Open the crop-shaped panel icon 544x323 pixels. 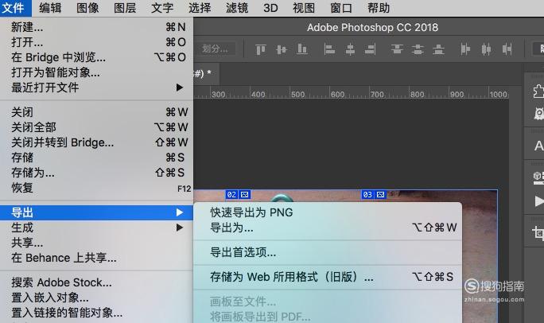coord(538,232)
